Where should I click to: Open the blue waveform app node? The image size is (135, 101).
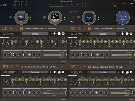click(x=21, y=18)
